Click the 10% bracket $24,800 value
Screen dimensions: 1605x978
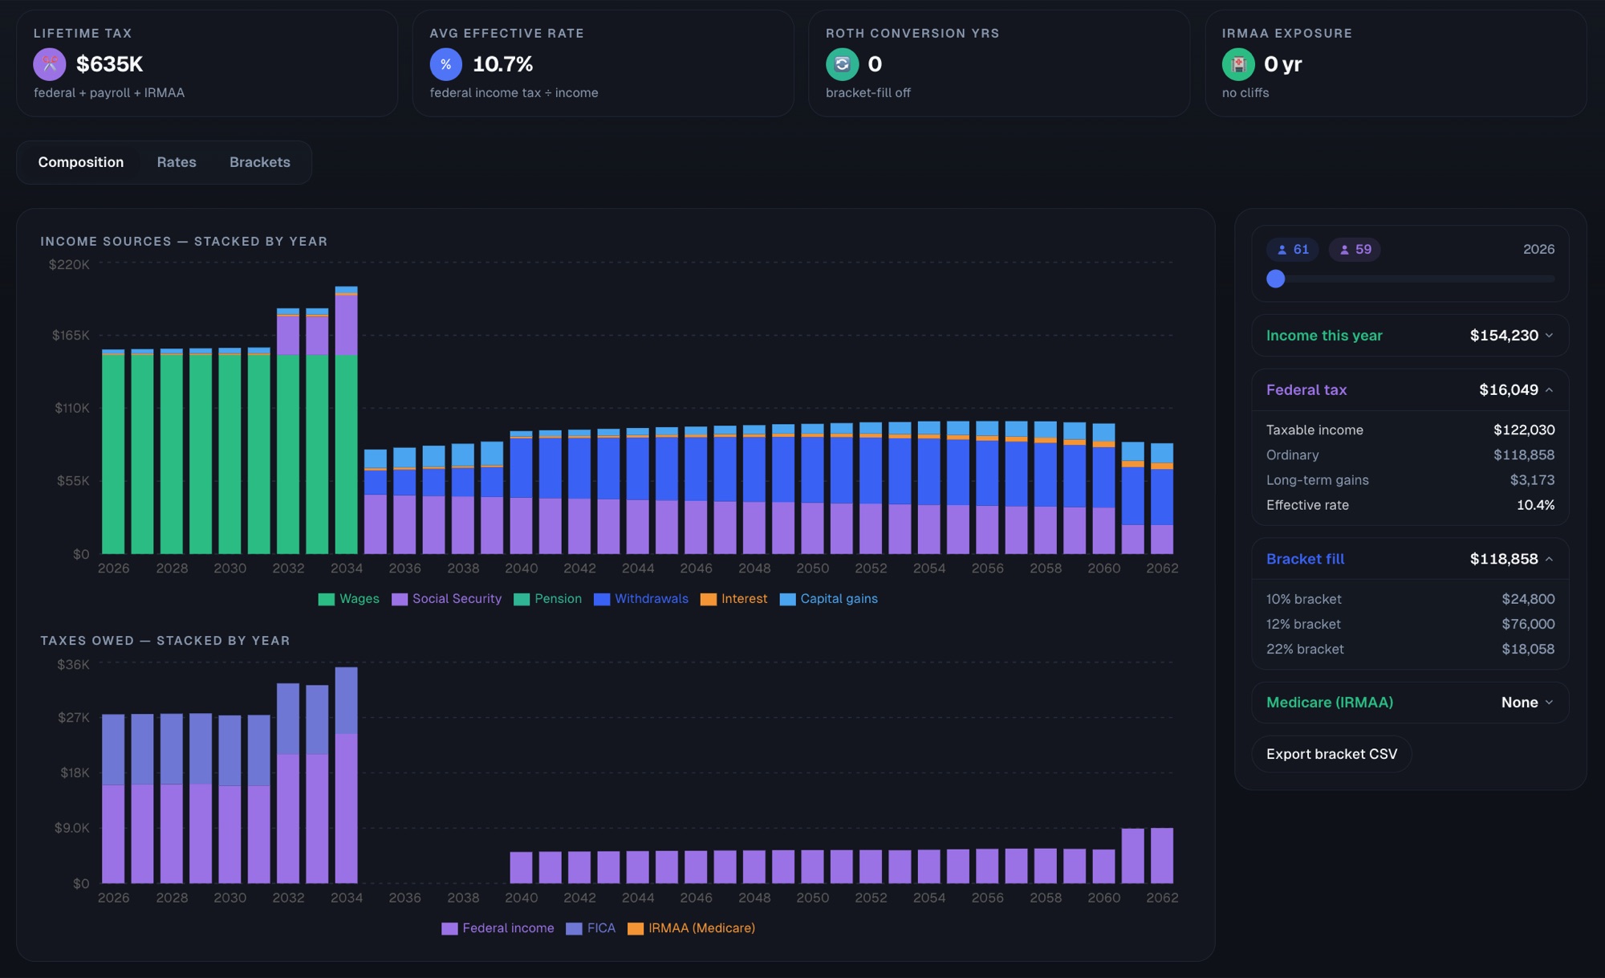click(x=1528, y=599)
